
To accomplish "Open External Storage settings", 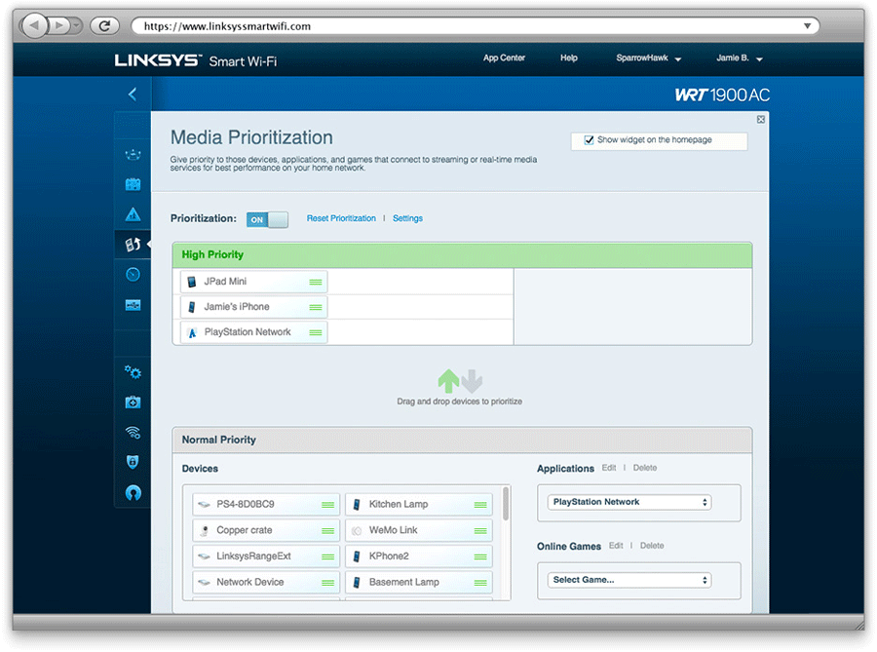I will coord(133,304).
